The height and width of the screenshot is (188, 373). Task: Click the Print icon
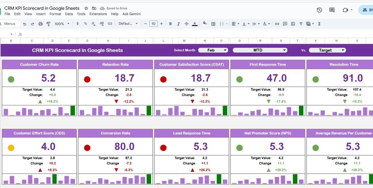point(40,24)
